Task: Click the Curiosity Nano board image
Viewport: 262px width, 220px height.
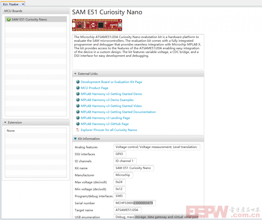Action: pos(97,25)
